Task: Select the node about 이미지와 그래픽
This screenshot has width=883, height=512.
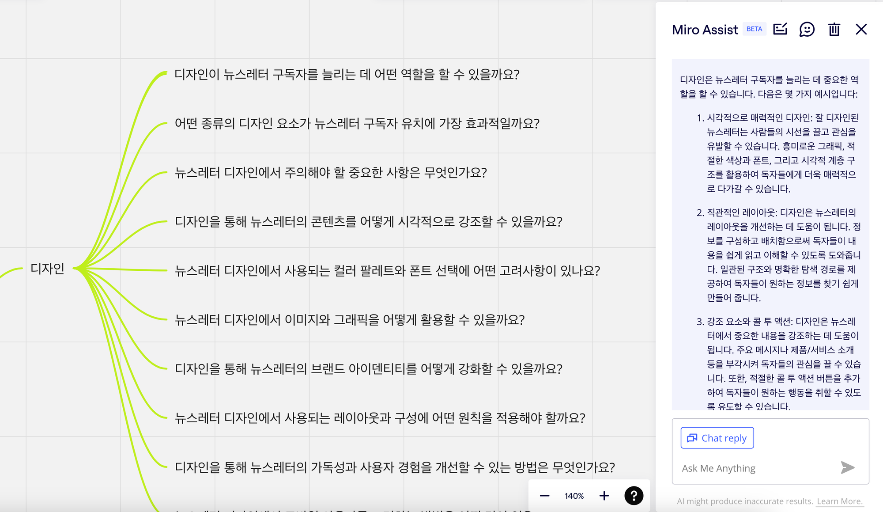Action: 349,319
